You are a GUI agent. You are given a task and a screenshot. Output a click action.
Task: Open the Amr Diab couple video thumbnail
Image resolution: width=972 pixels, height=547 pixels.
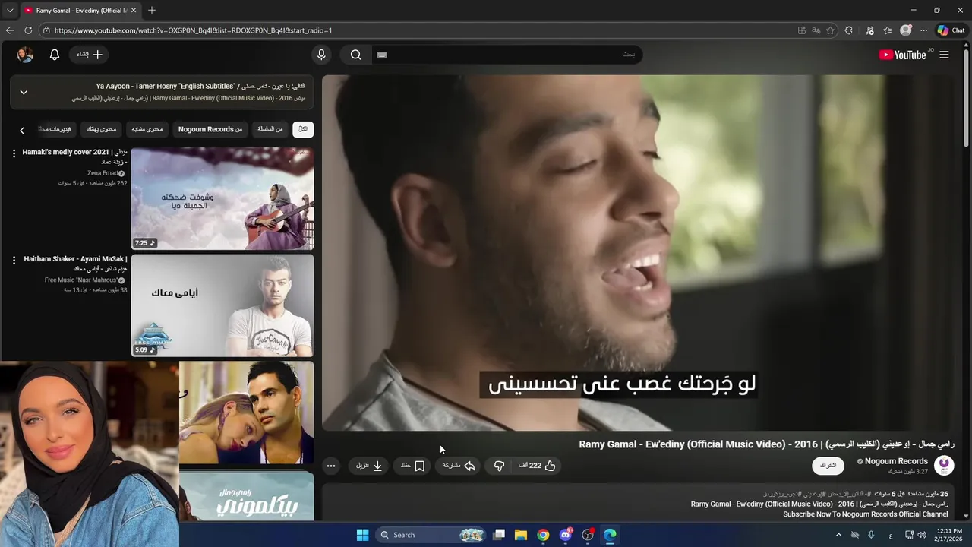[246, 413]
